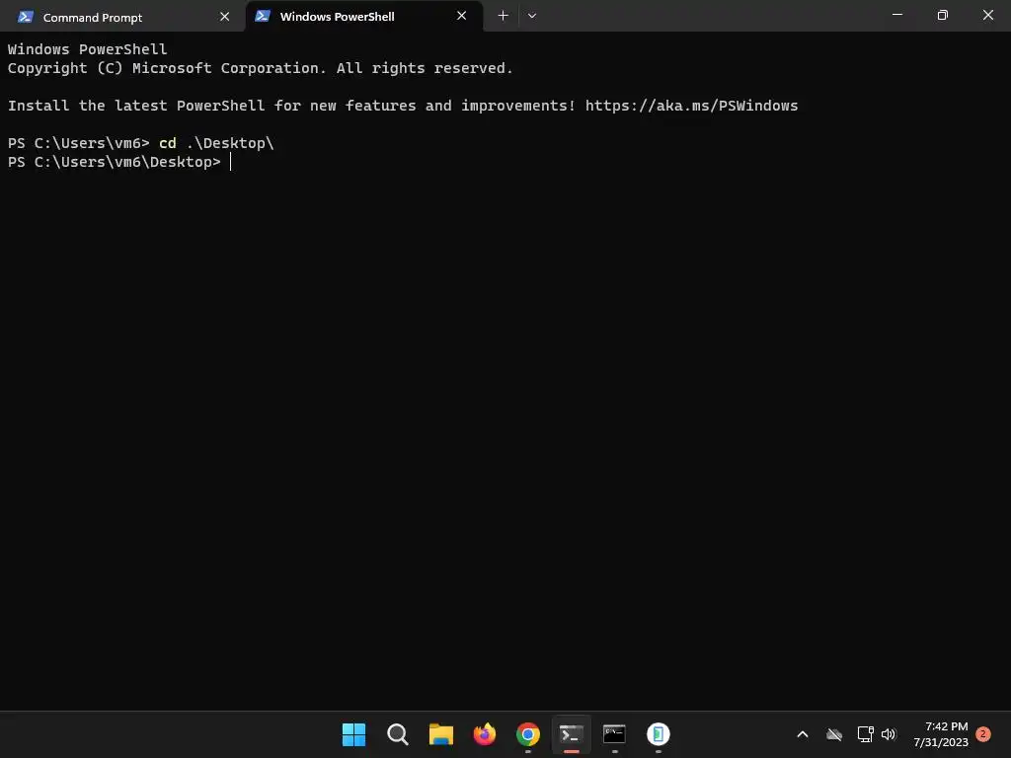Launch File Explorer from taskbar

pyautogui.click(x=441, y=734)
